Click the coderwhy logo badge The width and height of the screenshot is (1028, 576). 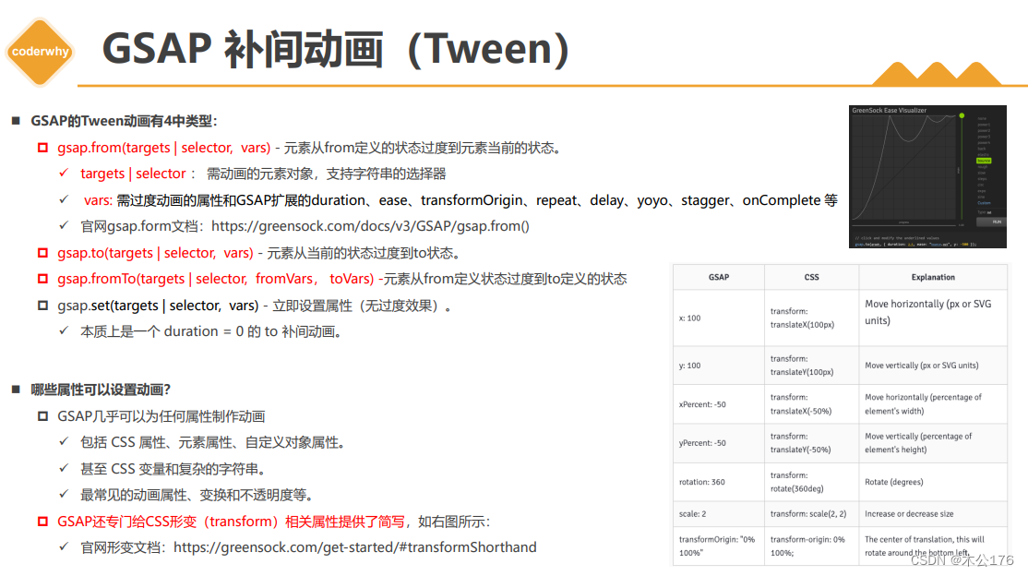click(x=41, y=51)
